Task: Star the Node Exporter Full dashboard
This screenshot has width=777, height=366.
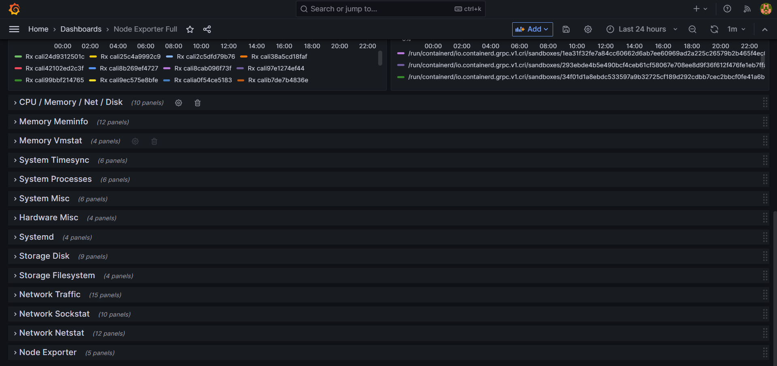Action: 190,29
